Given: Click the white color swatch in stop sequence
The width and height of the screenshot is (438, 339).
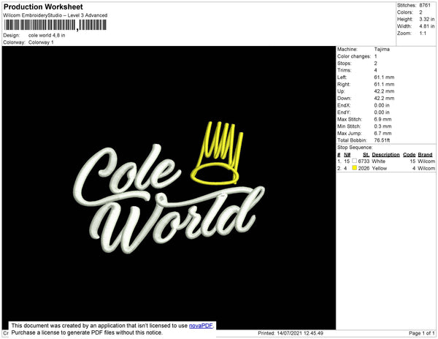Looking at the screenshot, I should pos(355,161).
